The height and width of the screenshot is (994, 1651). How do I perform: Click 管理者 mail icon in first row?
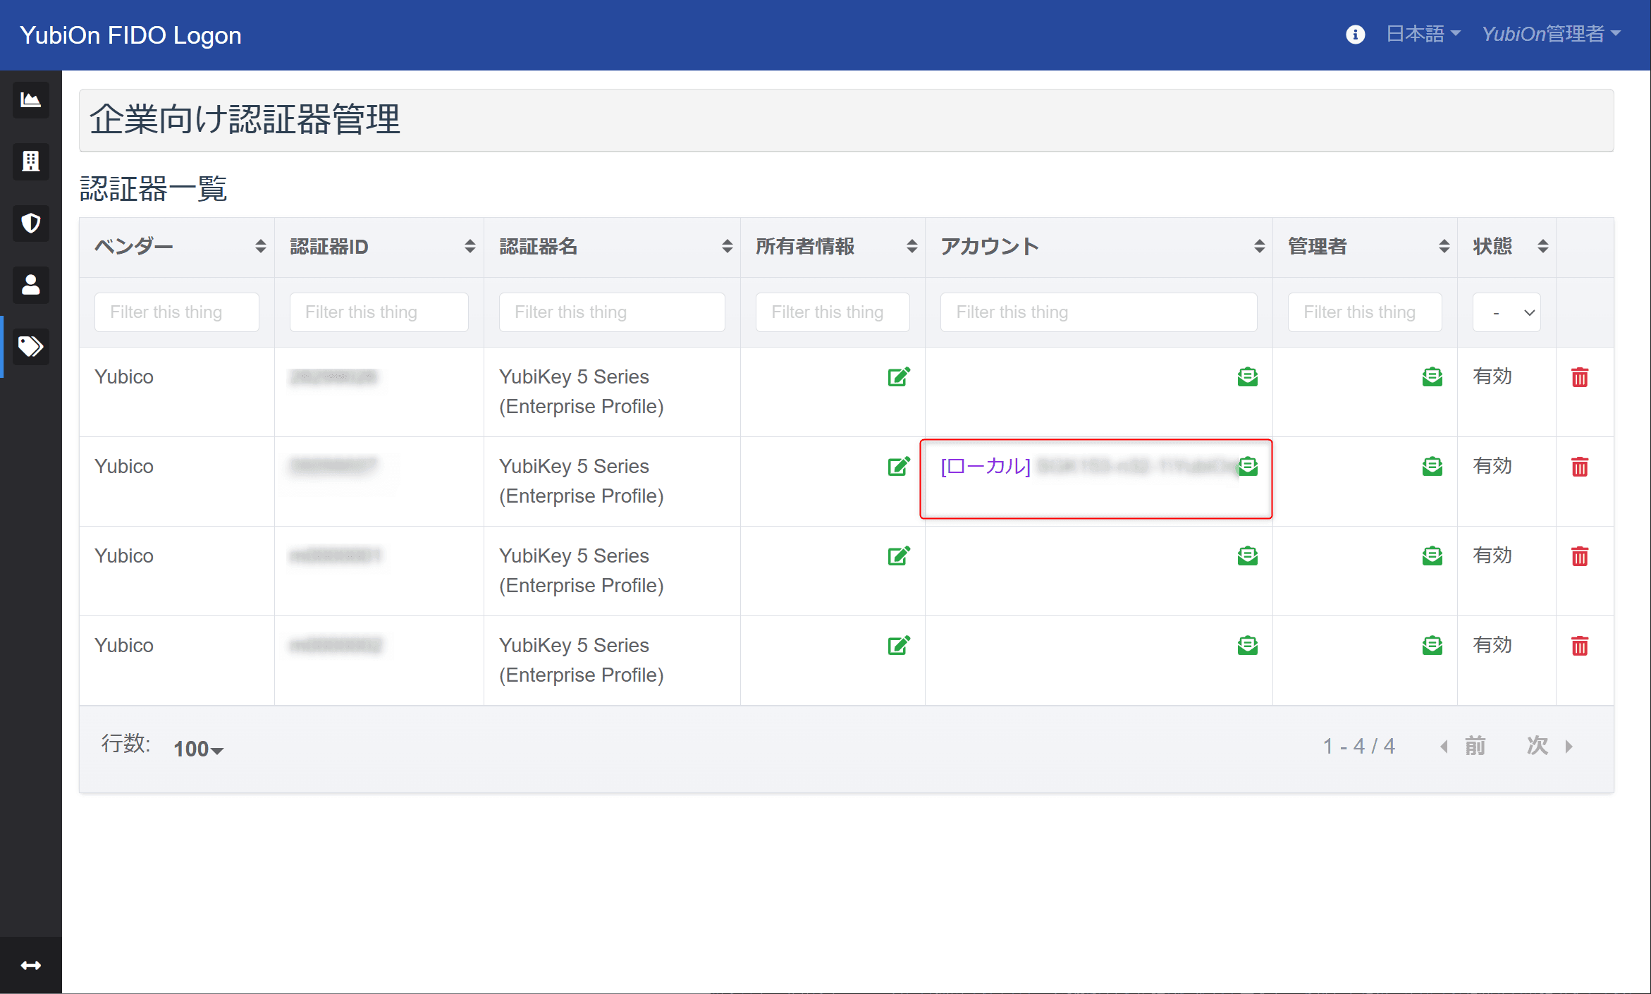(1432, 376)
